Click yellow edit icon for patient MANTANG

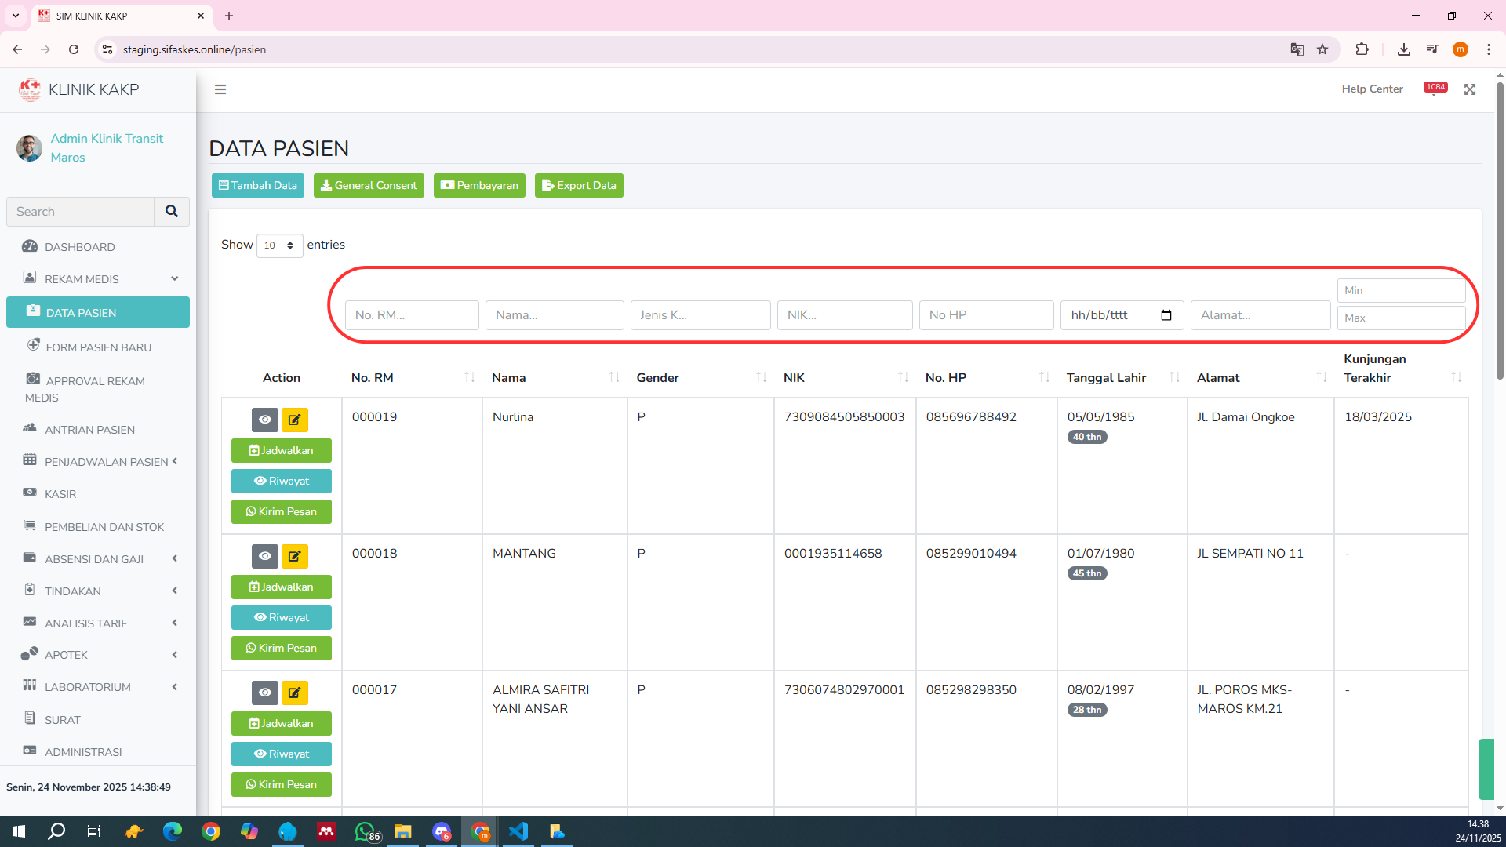coord(295,556)
